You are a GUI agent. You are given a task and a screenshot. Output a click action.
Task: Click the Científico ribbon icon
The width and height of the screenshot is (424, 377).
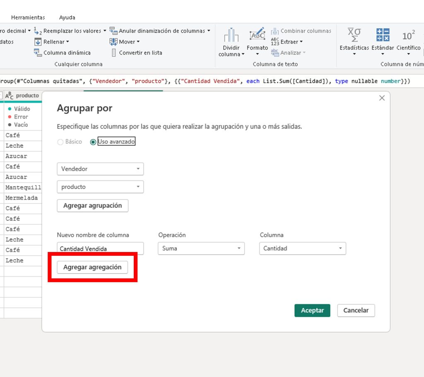(x=408, y=36)
